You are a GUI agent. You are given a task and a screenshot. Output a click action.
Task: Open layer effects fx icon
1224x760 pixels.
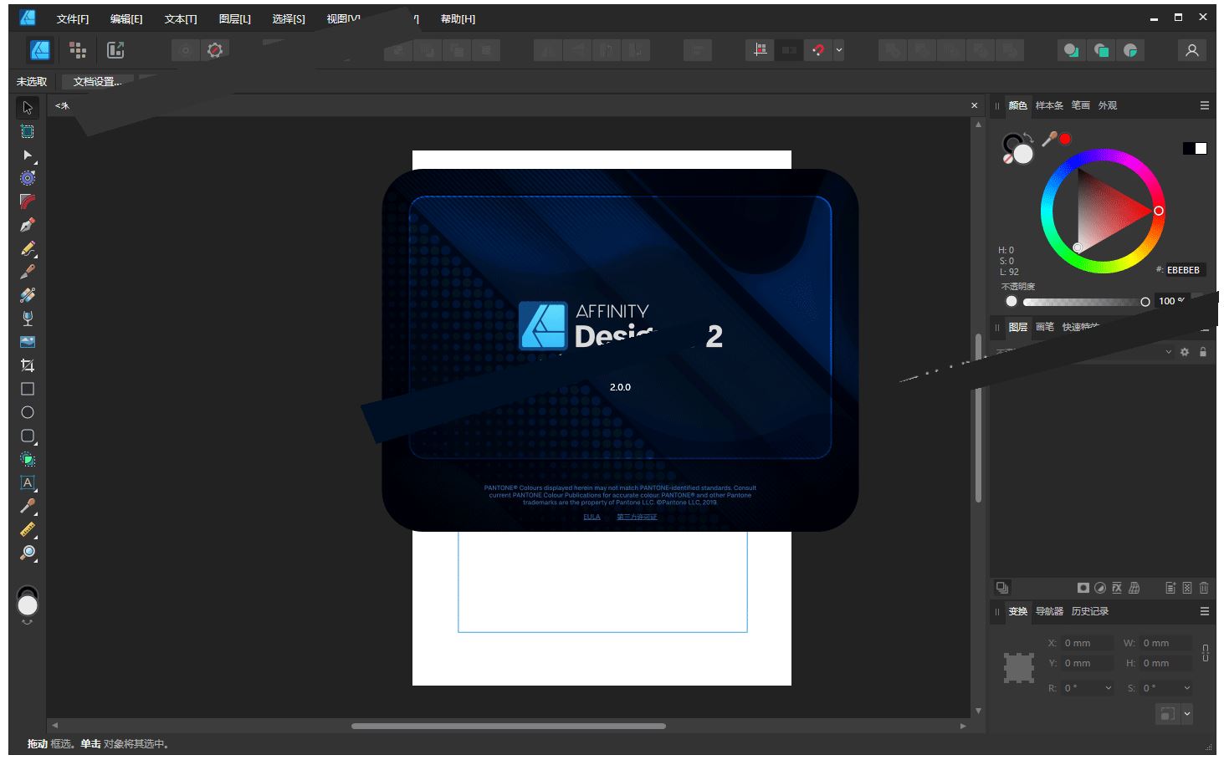(x=1117, y=588)
